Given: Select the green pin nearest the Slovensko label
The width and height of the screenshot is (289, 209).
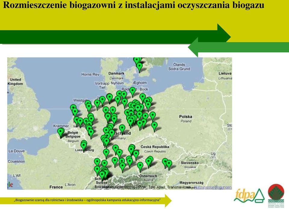Looking at the screenshot, I should tap(169, 165).
